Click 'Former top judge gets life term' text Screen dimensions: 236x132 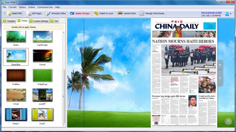[169, 96]
